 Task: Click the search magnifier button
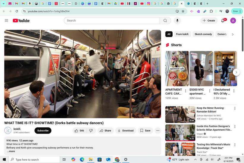point(165,21)
